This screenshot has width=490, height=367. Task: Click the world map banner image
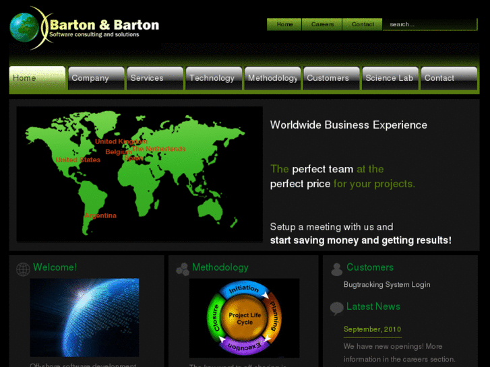tap(140, 174)
